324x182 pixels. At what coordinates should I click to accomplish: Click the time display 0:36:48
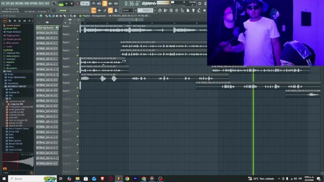132,4
